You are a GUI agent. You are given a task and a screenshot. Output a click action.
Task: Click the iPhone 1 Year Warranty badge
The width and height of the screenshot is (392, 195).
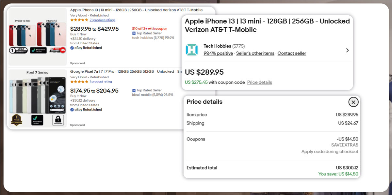[x=18, y=51]
